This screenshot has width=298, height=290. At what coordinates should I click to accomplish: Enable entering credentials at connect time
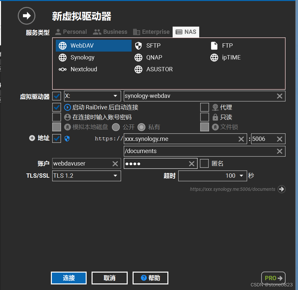[x=57, y=117]
